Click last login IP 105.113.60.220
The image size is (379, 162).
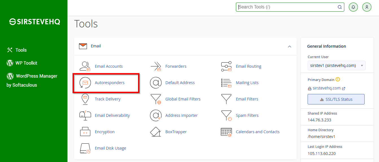(x=321, y=154)
